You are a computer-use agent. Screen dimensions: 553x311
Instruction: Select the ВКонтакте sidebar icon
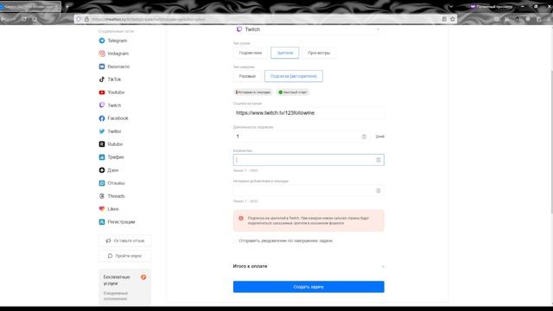point(102,67)
